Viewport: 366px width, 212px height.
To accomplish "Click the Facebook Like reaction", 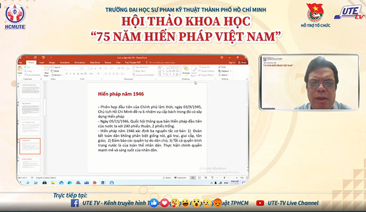I will tap(154, 203).
